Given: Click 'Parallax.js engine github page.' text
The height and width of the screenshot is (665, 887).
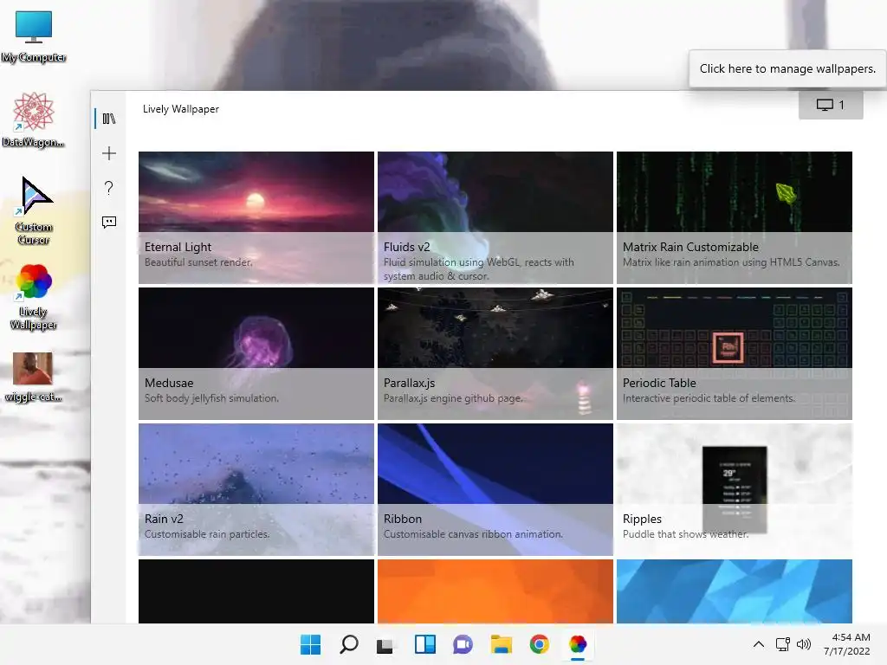Looking at the screenshot, I should click(453, 398).
